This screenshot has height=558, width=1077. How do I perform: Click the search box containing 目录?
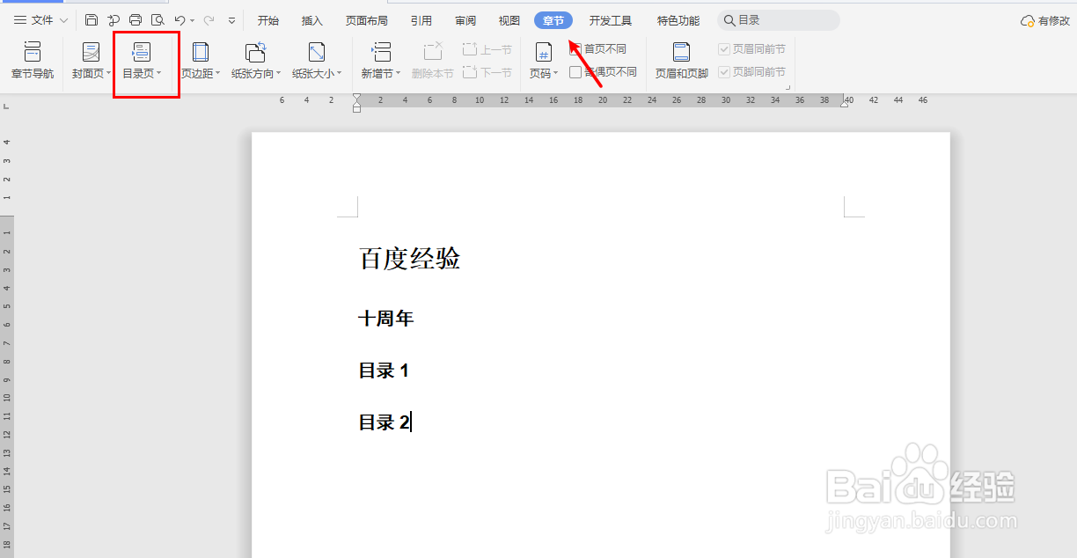[779, 20]
